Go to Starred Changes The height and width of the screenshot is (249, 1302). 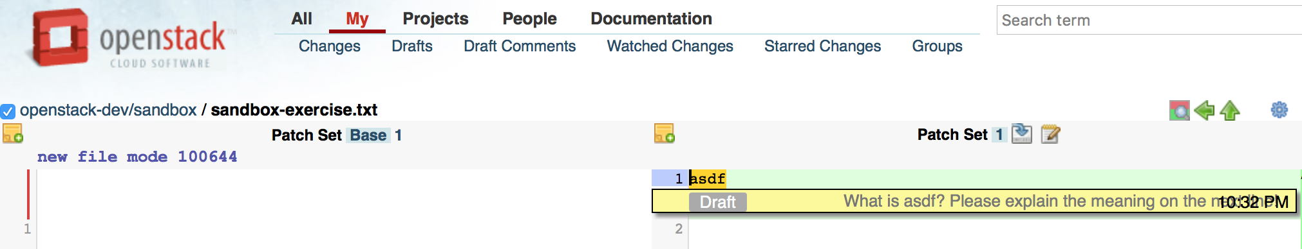[822, 46]
